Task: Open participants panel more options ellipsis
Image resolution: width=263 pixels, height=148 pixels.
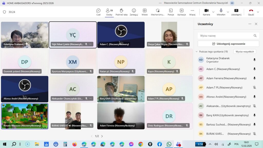Action: (x=250, y=24)
